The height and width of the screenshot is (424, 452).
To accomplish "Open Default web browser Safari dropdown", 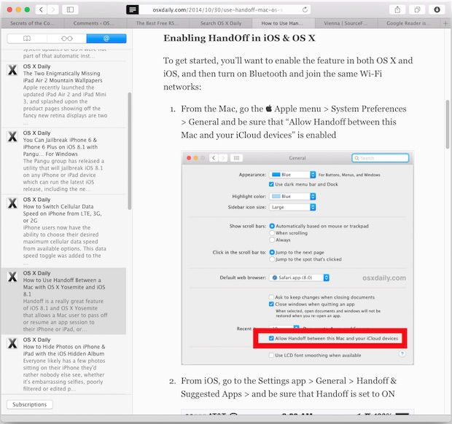I will [300, 278].
